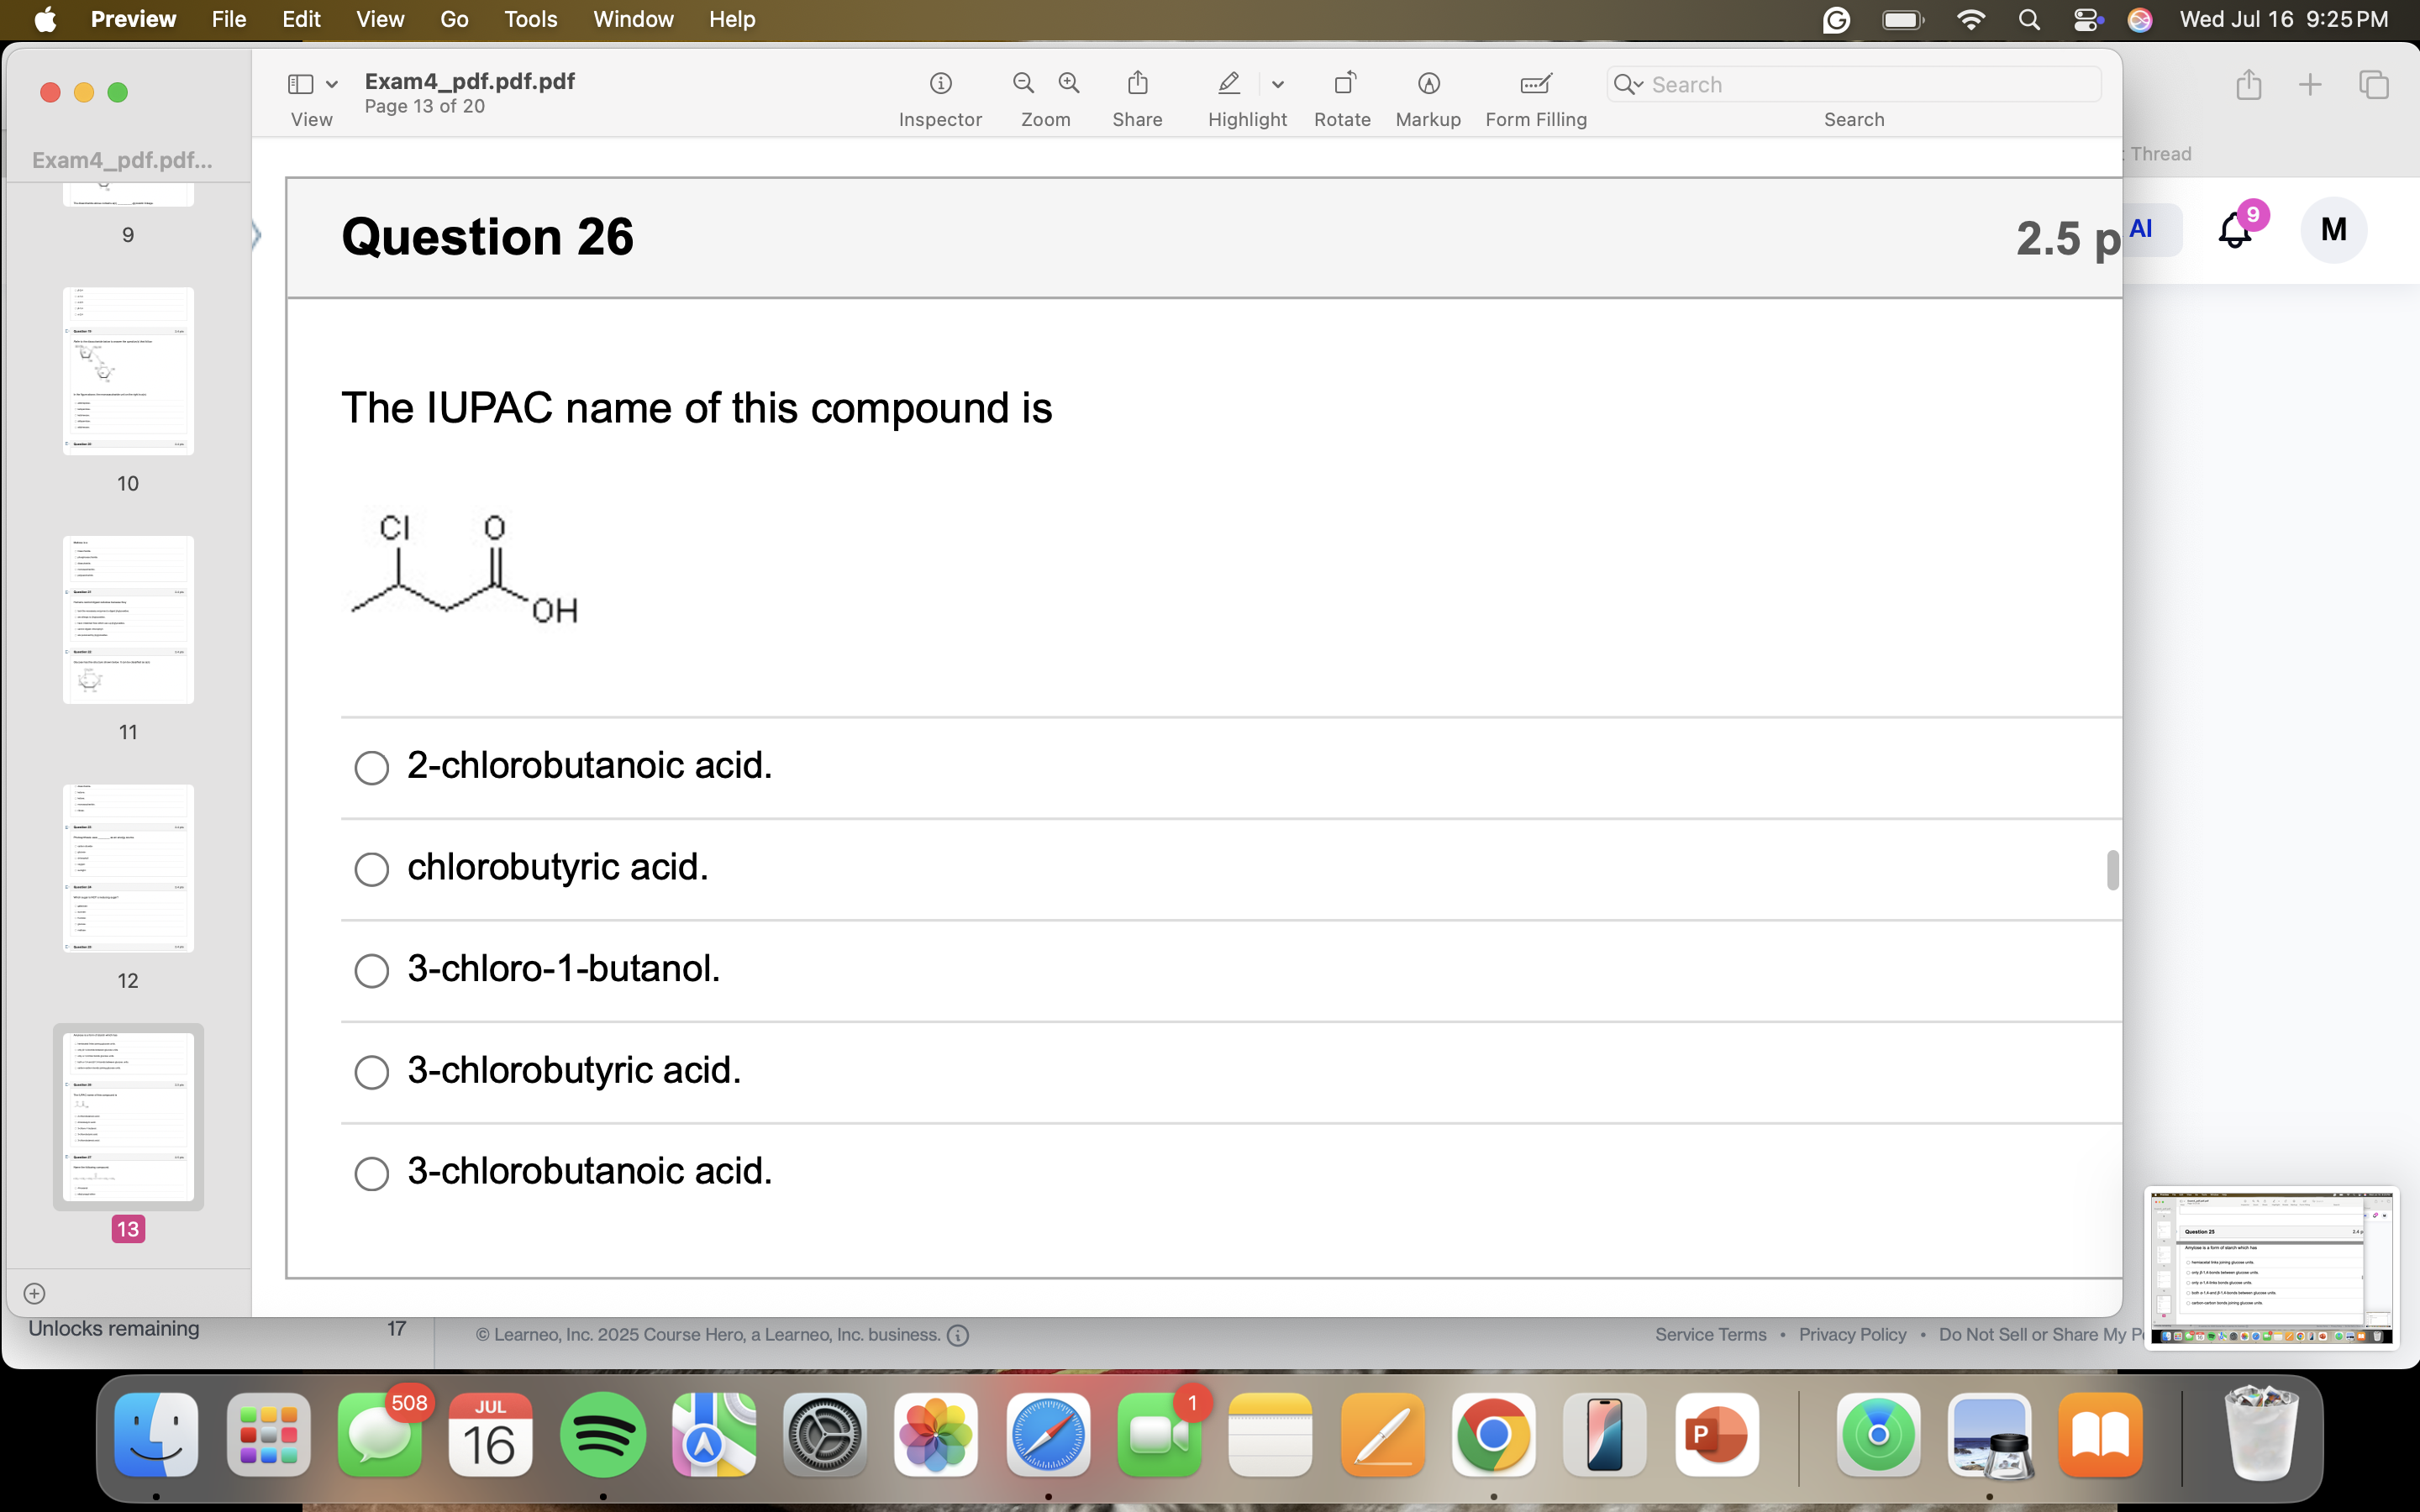Select answer 3-chlorobutanoic acid
Image resolution: width=2420 pixels, height=1512 pixels.
[x=371, y=1172]
